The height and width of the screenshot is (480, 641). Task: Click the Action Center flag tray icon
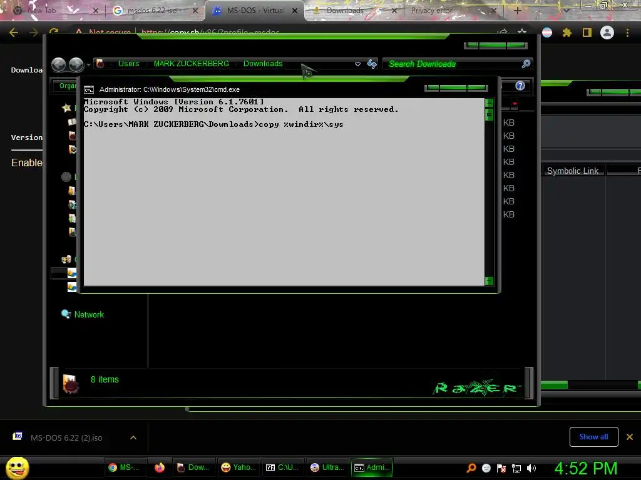point(501,468)
